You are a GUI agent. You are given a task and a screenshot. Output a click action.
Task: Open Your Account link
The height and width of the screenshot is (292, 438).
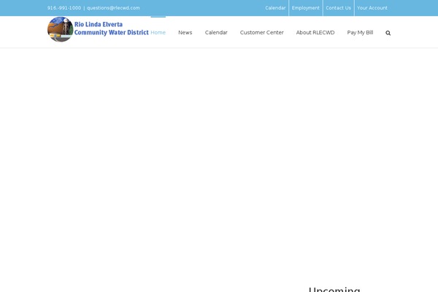[x=372, y=8]
